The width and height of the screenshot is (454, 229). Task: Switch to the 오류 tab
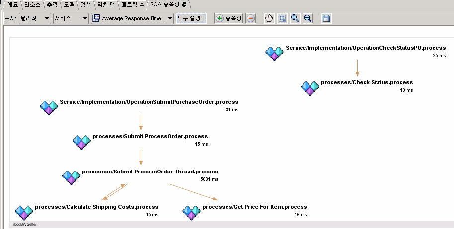(69, 5)
